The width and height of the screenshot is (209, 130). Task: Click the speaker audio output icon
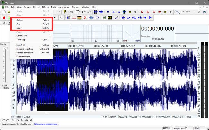coord(72,12)
